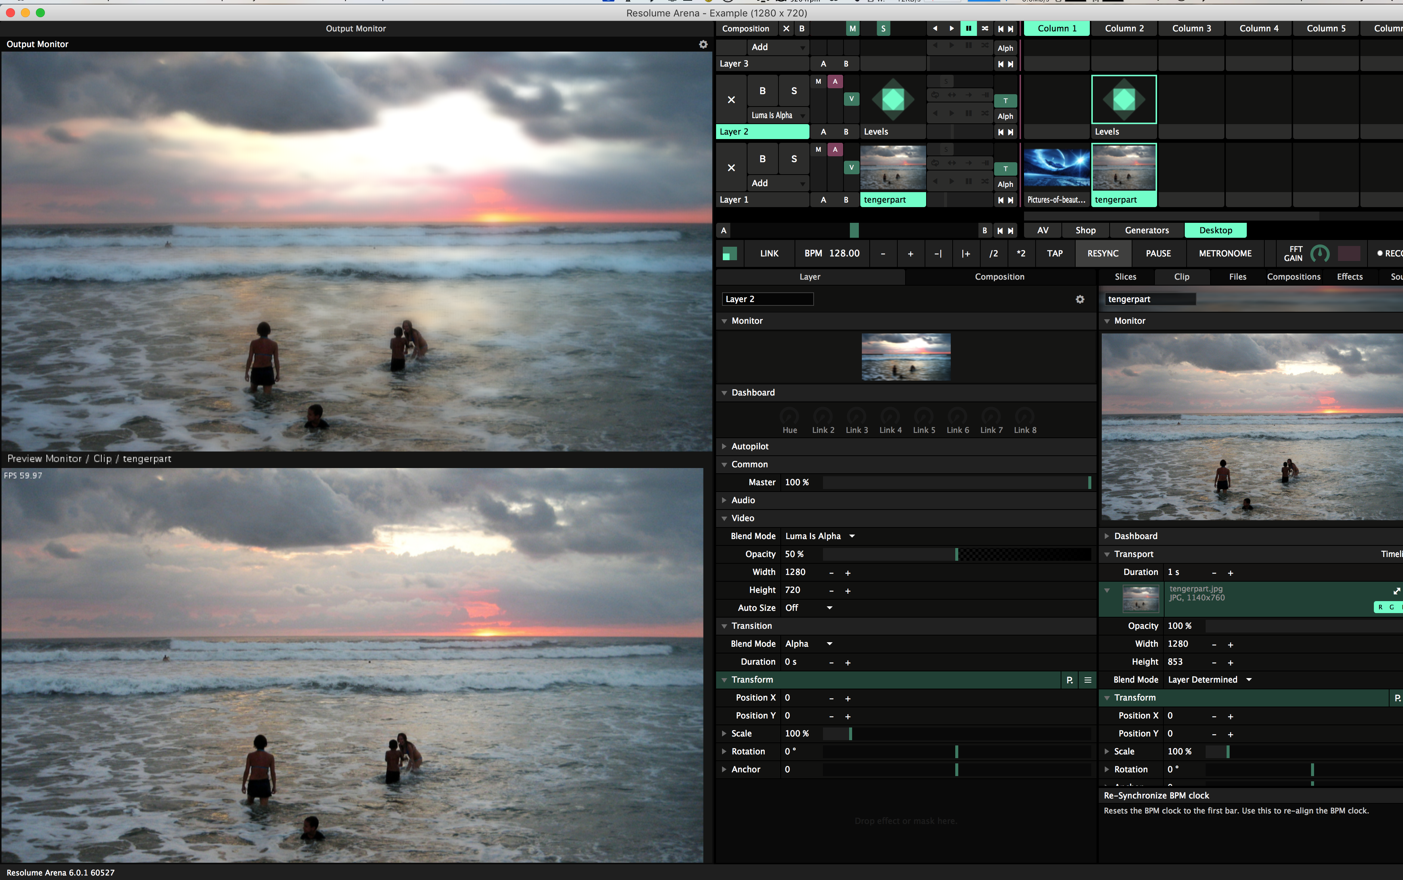
Task: Clear Layer 2 with its X button
Action: tap(731, 99)
